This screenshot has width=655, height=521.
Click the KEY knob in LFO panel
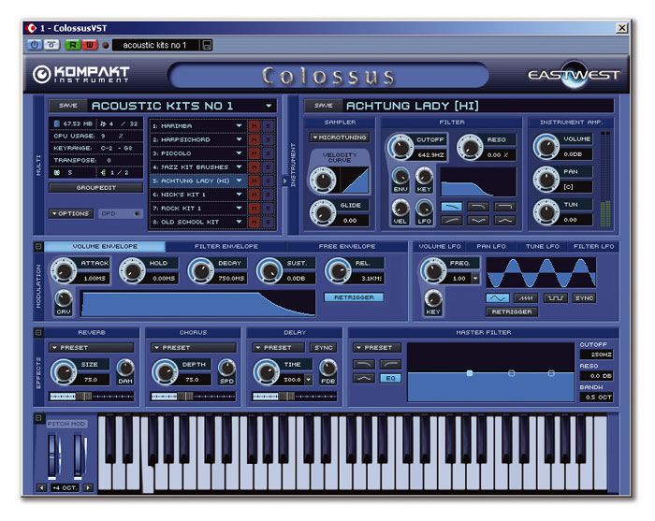click(433, 299)
